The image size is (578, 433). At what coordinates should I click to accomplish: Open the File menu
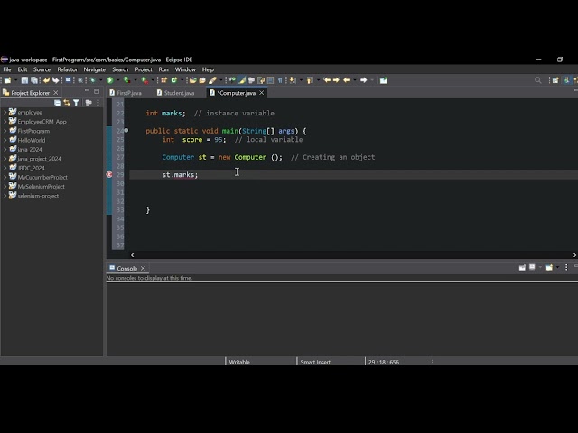(7, 69)
